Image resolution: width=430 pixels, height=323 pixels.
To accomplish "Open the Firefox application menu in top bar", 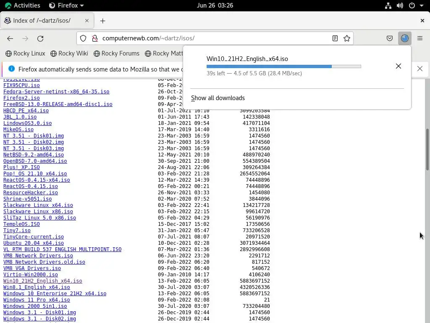I will tap(66, 5).
